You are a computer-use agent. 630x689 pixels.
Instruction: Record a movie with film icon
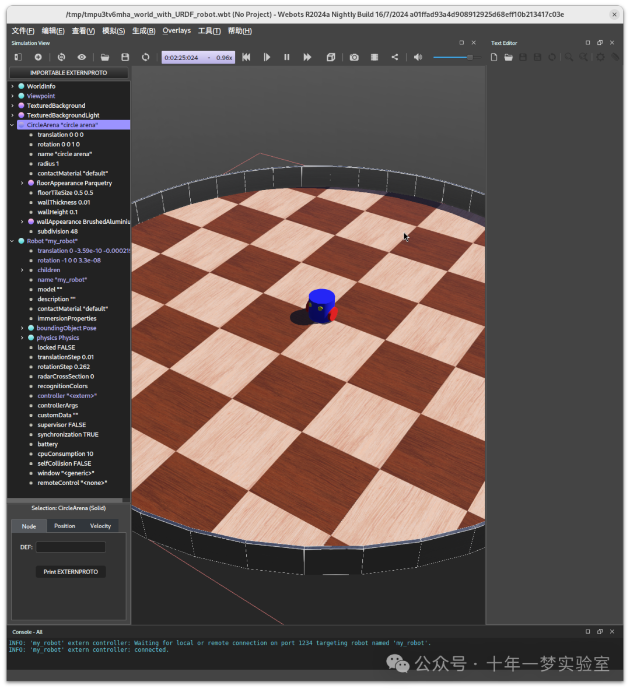point(374,57)
